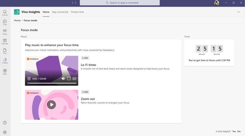245x136 pixels.
Task: Select Insights app in the sidebar
Action: click(5, 61)
